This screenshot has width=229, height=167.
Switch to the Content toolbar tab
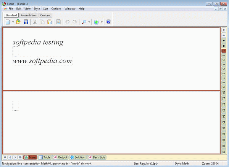tap(45, 15)
